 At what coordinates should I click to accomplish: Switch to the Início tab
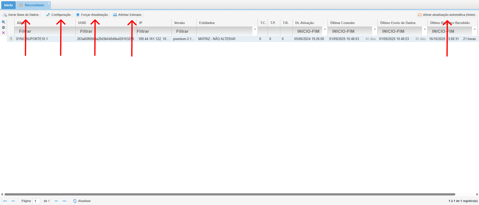[8, 5]
